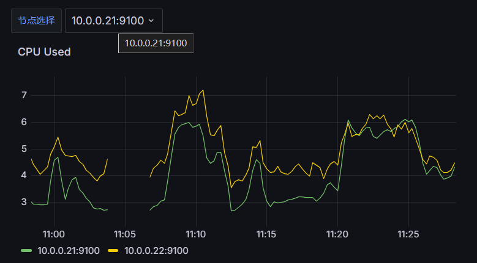Image resolution: width=477 pixels, height=263 pixels.
Task: Click the yellow line's highest peak above 7
Action: (x=203, y=90)
